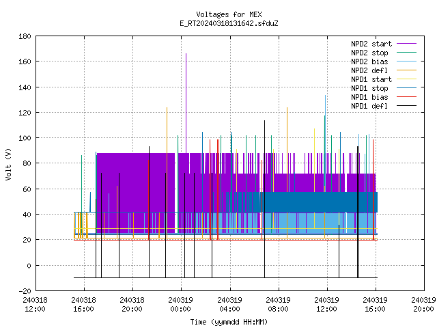Click the 'NPD1 bias' legend label
437x328 pixels.
tap(369, 97)
